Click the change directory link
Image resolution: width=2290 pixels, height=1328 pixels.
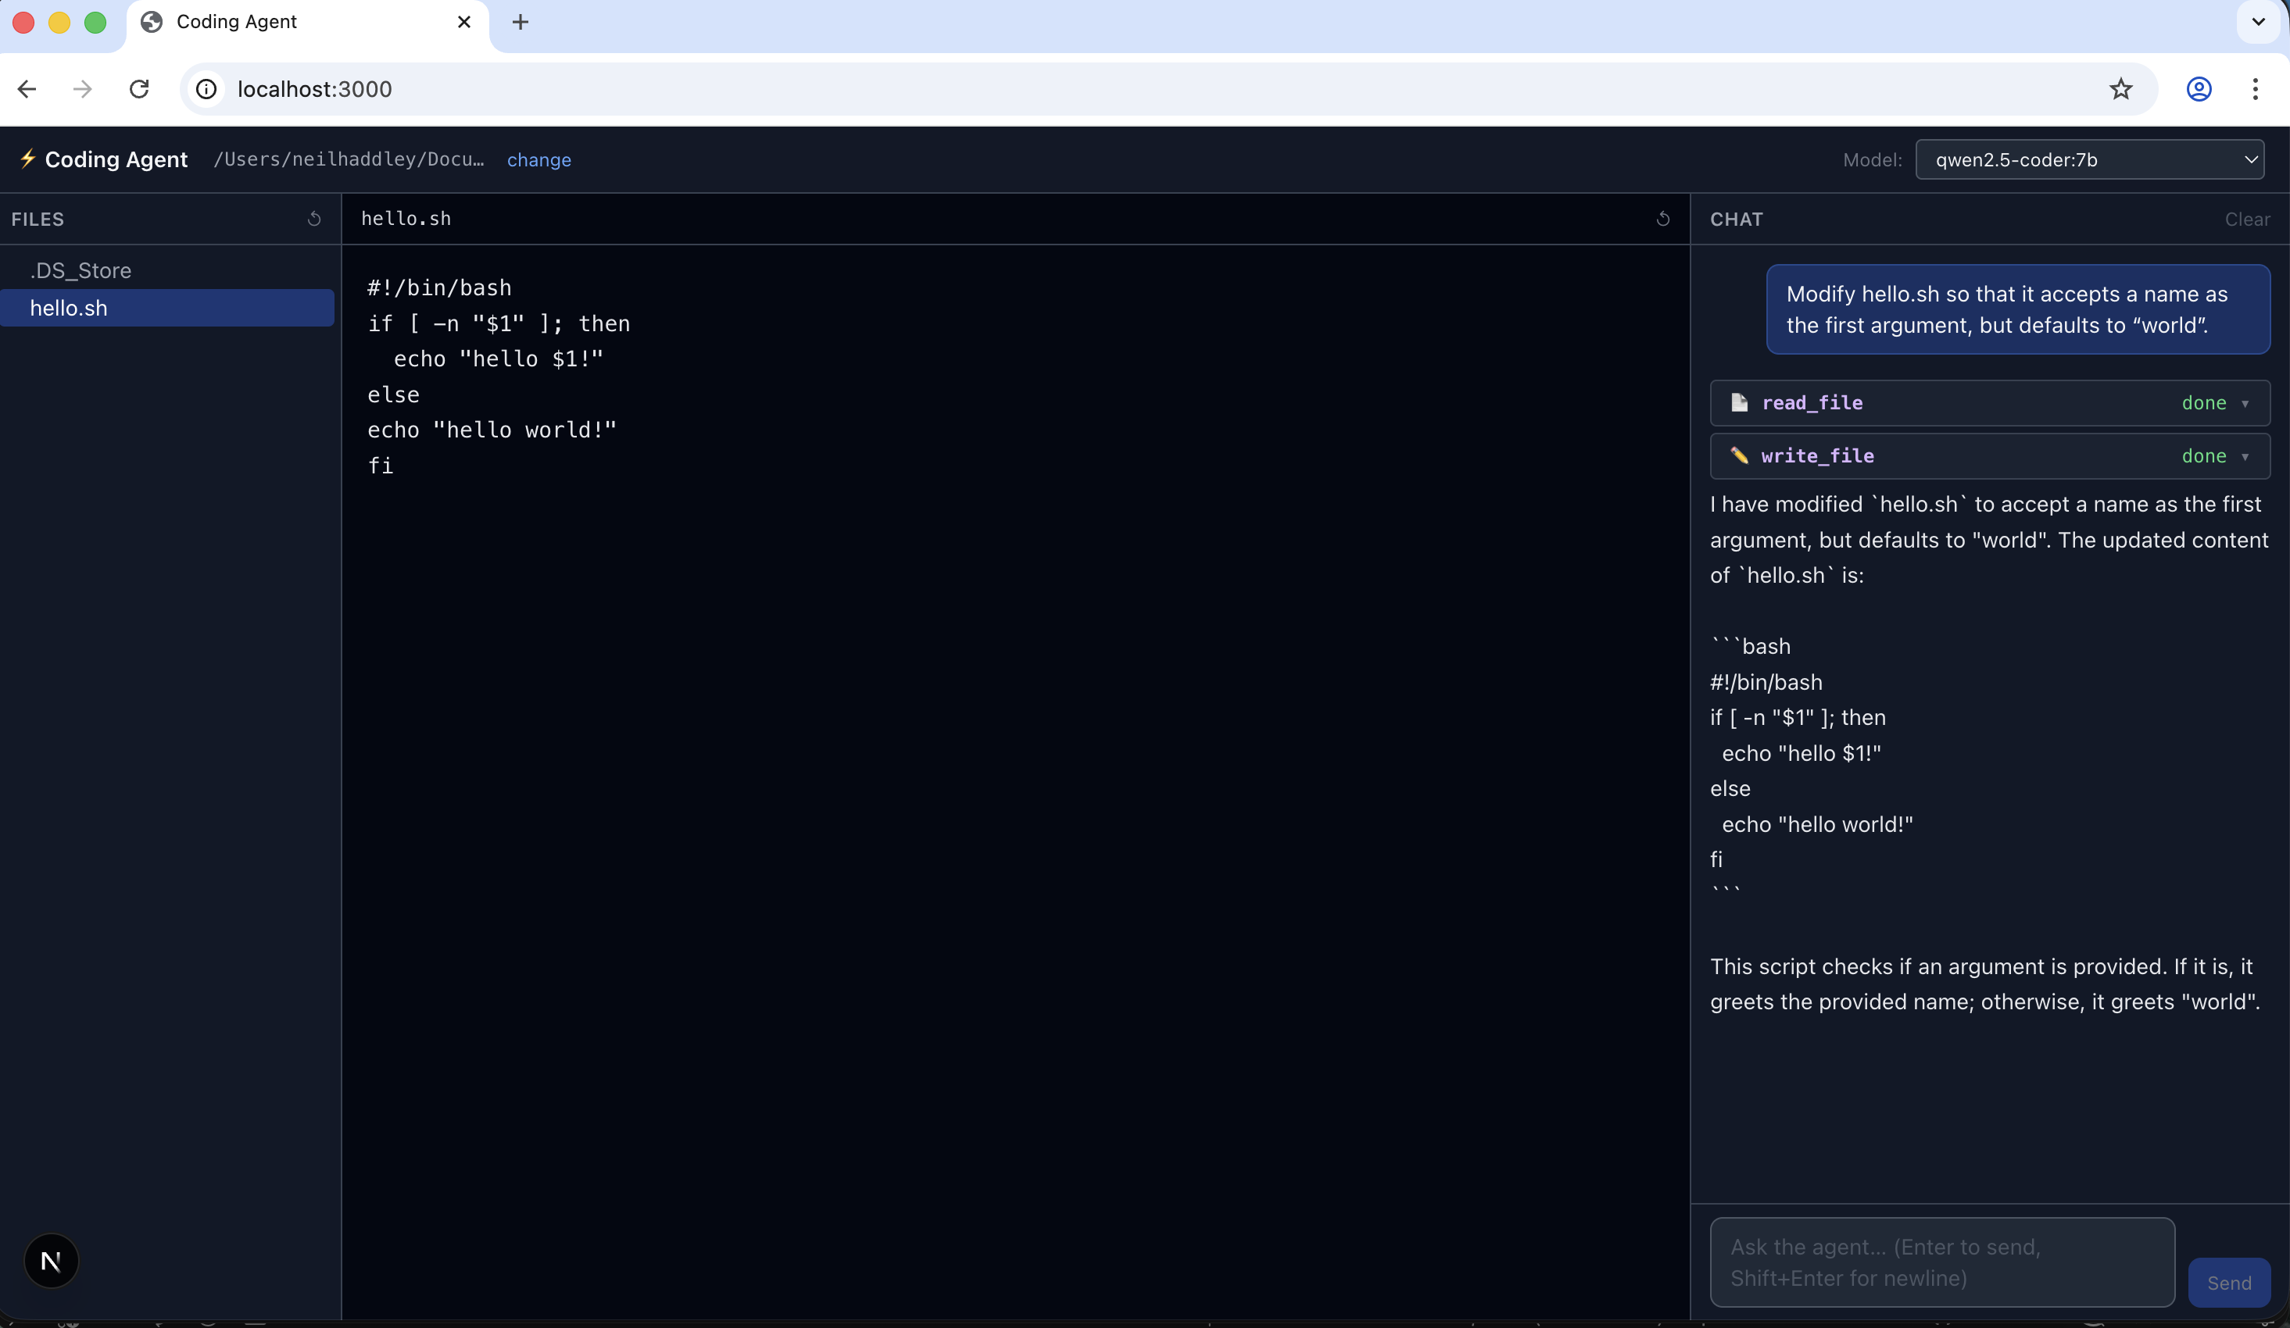[x=539, y=160]
